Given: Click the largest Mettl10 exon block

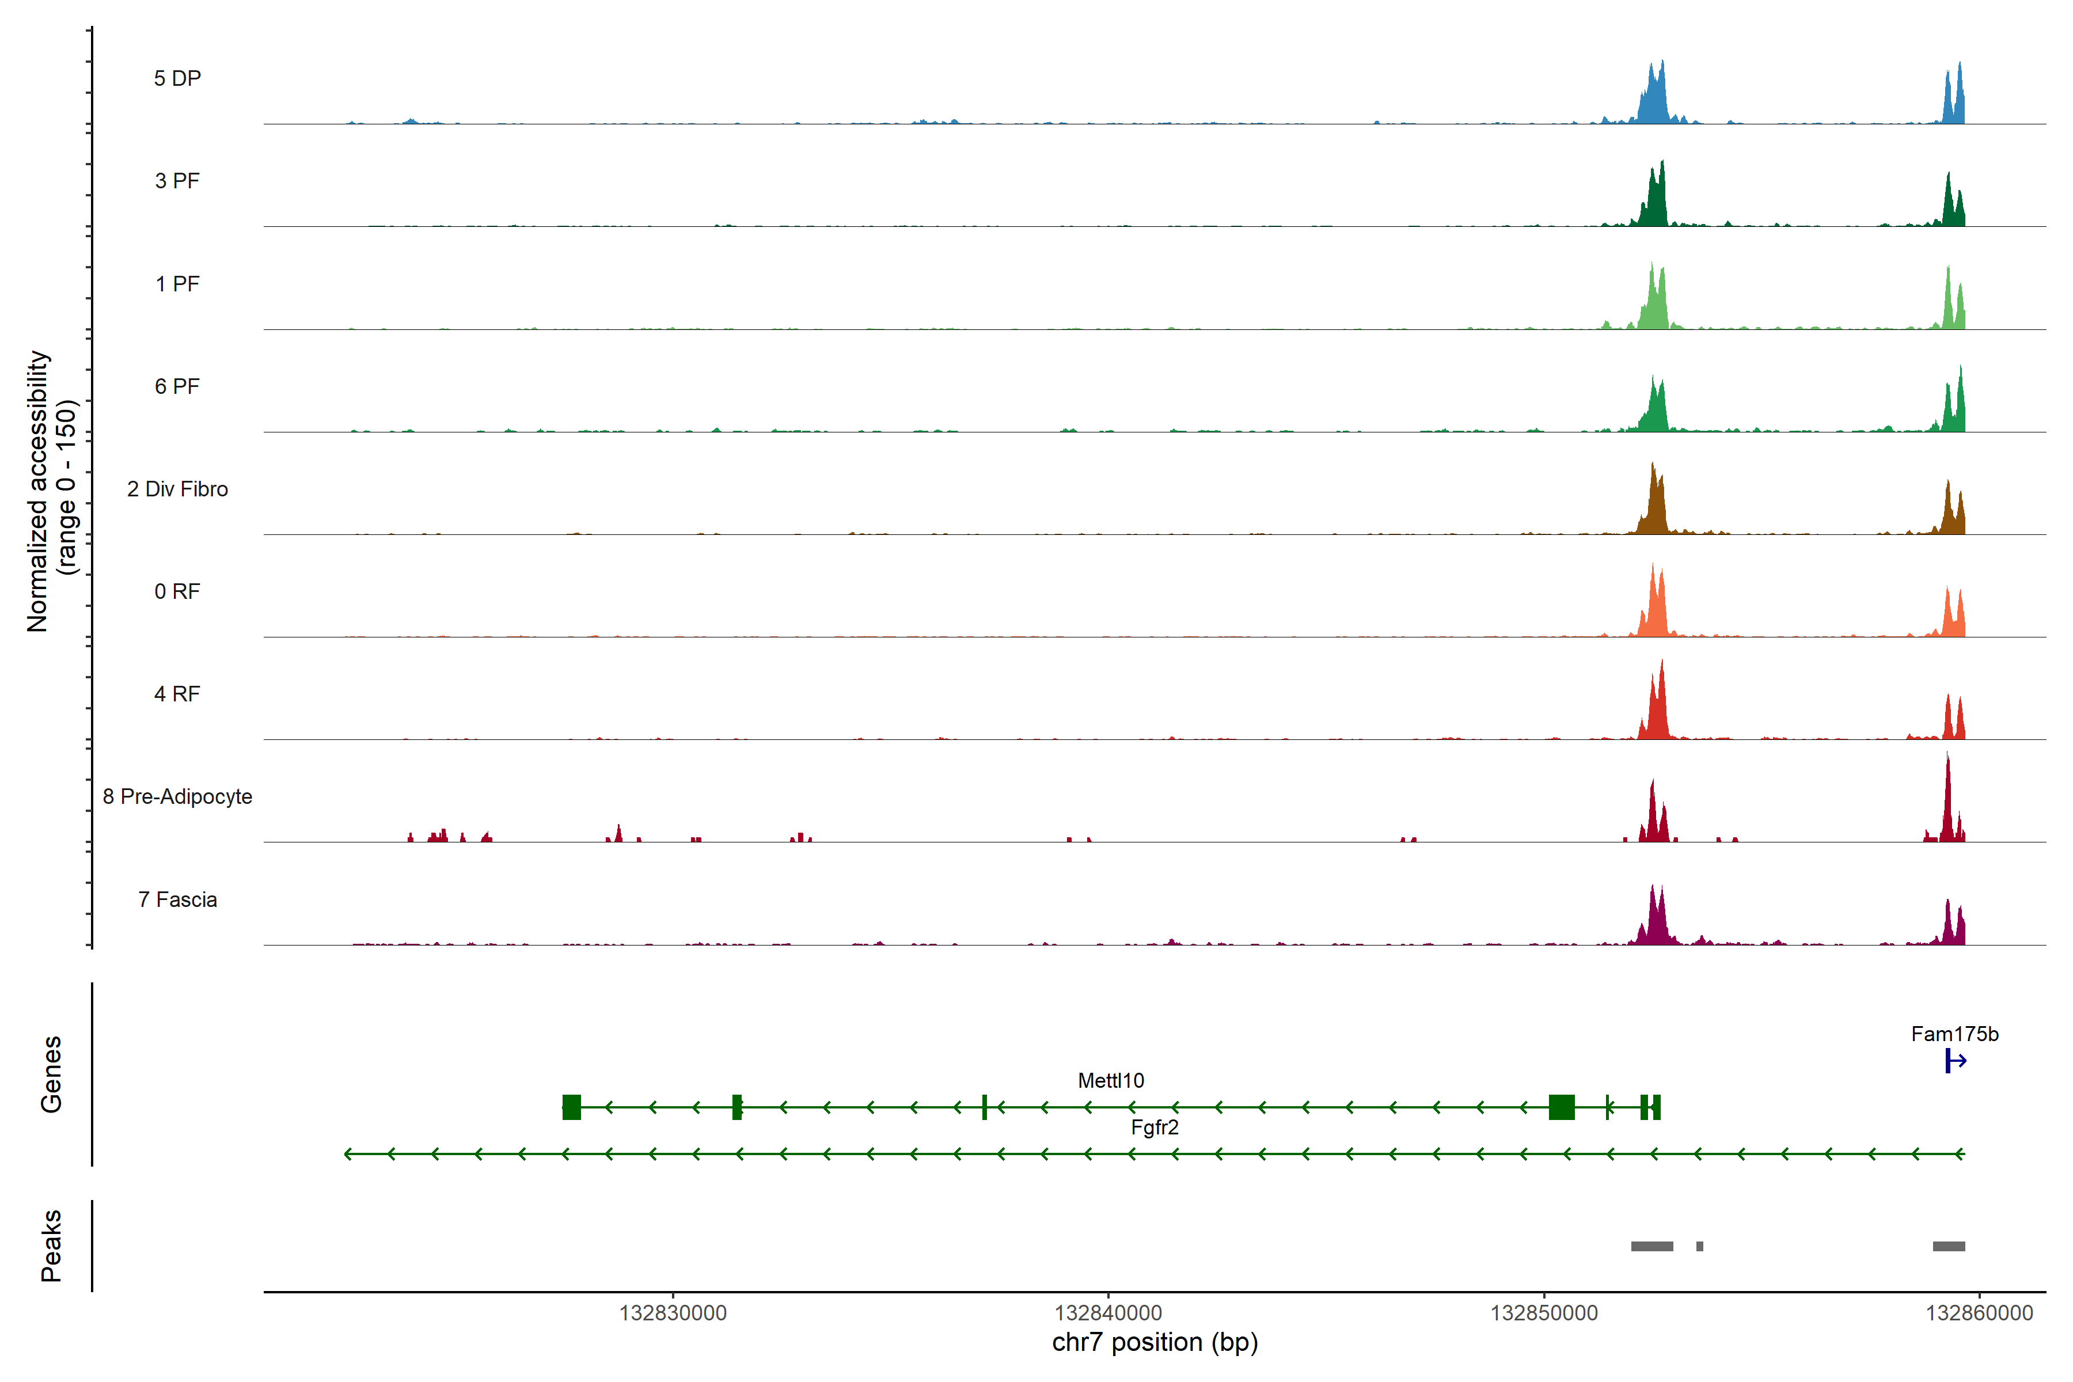Looking at the screenshot, I should pyautogui.click(x=1561, y=1107).
